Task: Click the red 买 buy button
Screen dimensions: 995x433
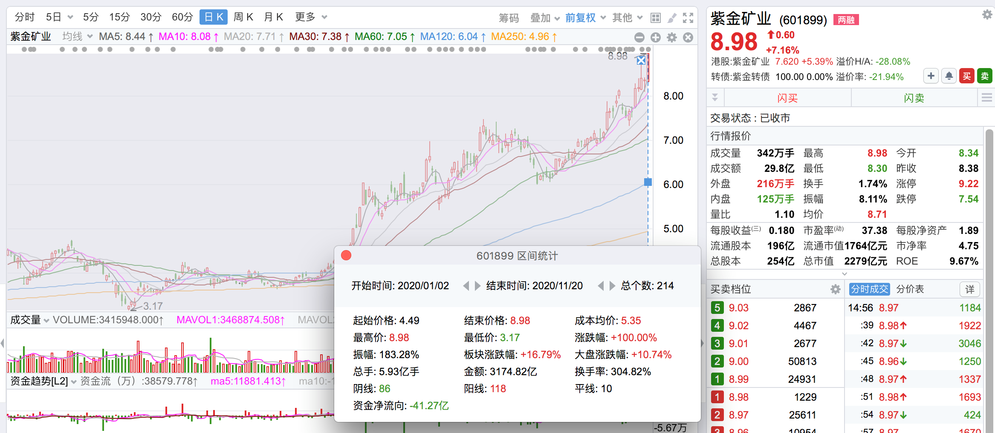Action: click(967, 76)
